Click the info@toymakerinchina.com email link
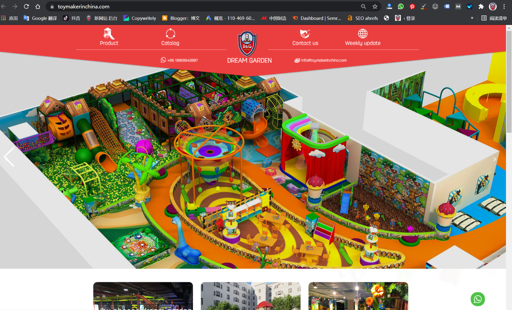512x310 pixels. tap(320, 60)
